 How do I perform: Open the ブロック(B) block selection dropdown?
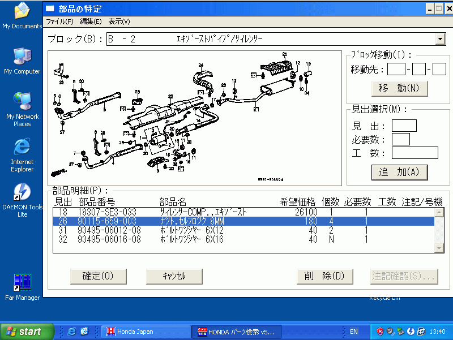[440, 39]
